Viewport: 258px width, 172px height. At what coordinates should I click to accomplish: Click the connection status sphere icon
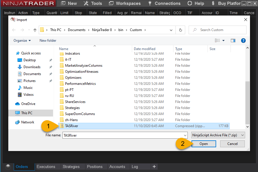(x=8, y=167)
